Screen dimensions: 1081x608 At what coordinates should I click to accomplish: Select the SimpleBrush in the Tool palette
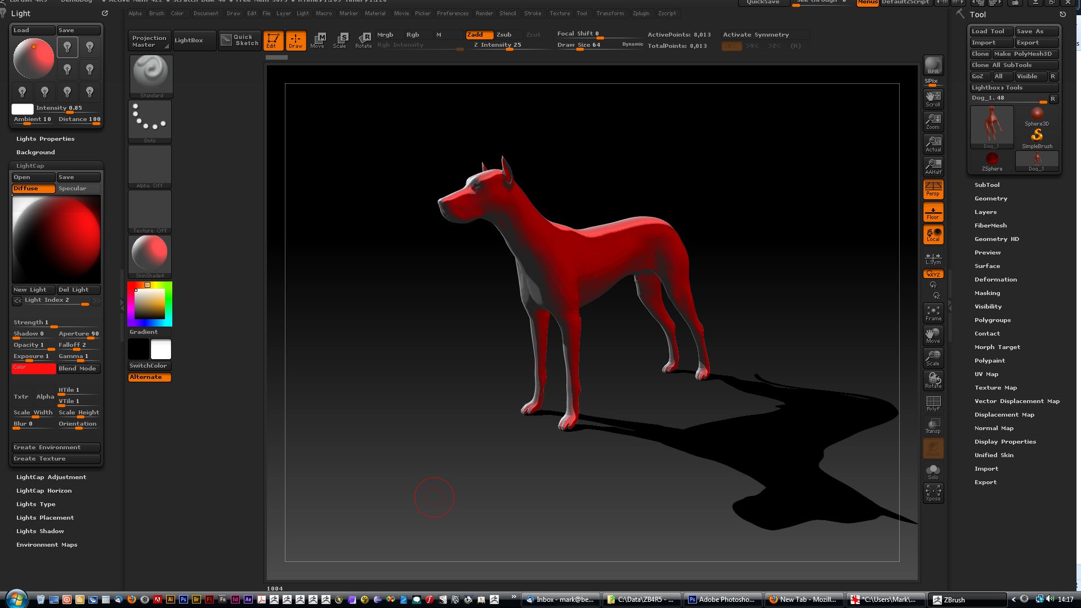tap(1036, 137)
